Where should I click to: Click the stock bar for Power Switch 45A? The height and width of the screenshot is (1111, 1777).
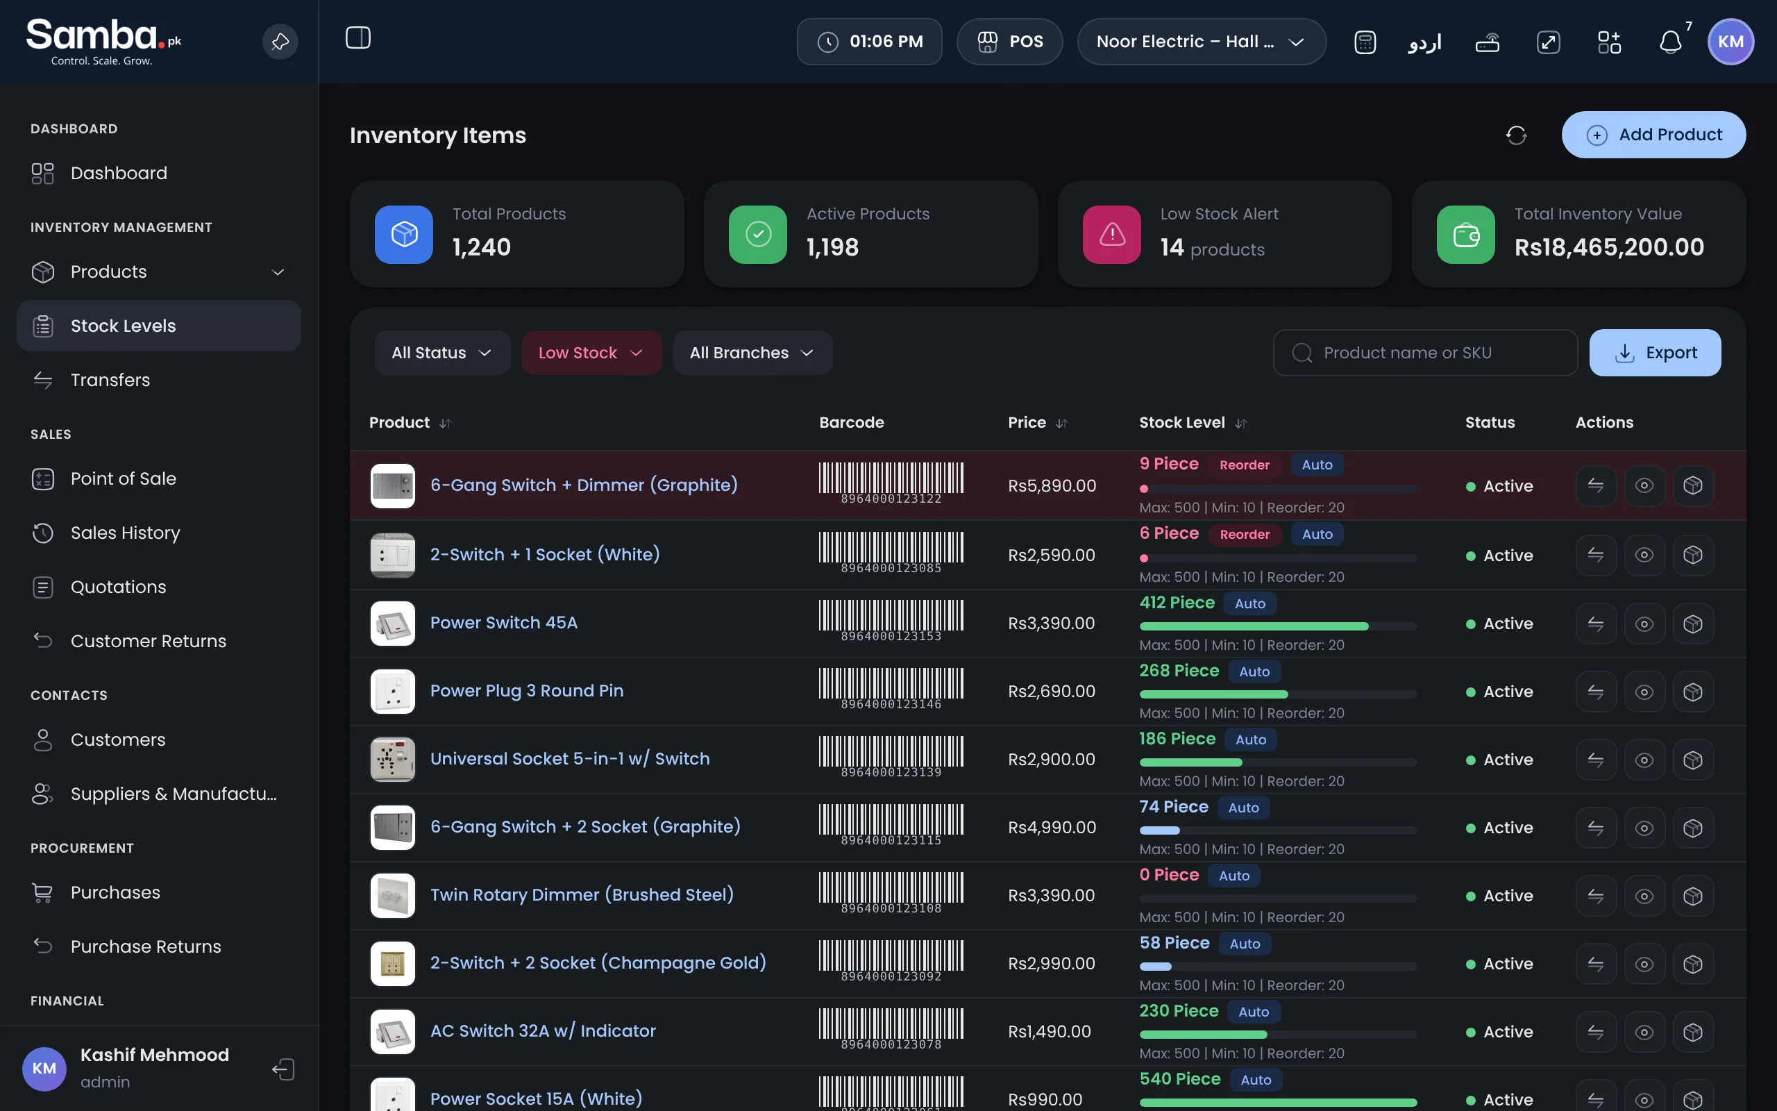click(1277, 627)
